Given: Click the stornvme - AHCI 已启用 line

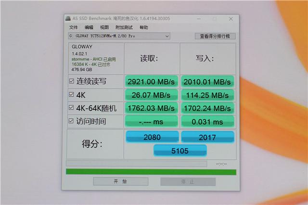Looking at the screenshot, I should coord(94,59).
